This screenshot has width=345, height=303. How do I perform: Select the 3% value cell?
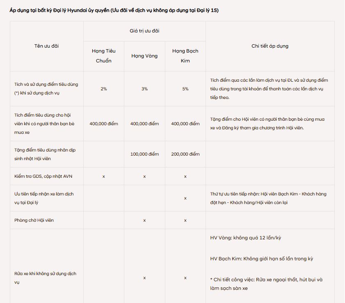pyautogui.click(x=144, y=89)
